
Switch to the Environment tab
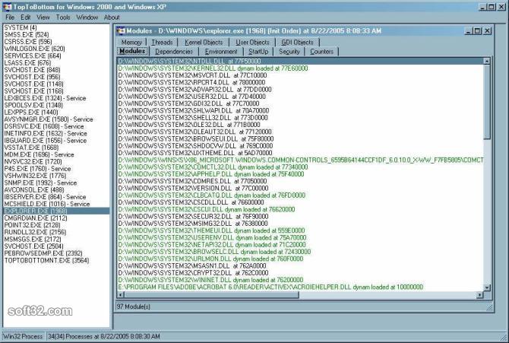(221, 52)
